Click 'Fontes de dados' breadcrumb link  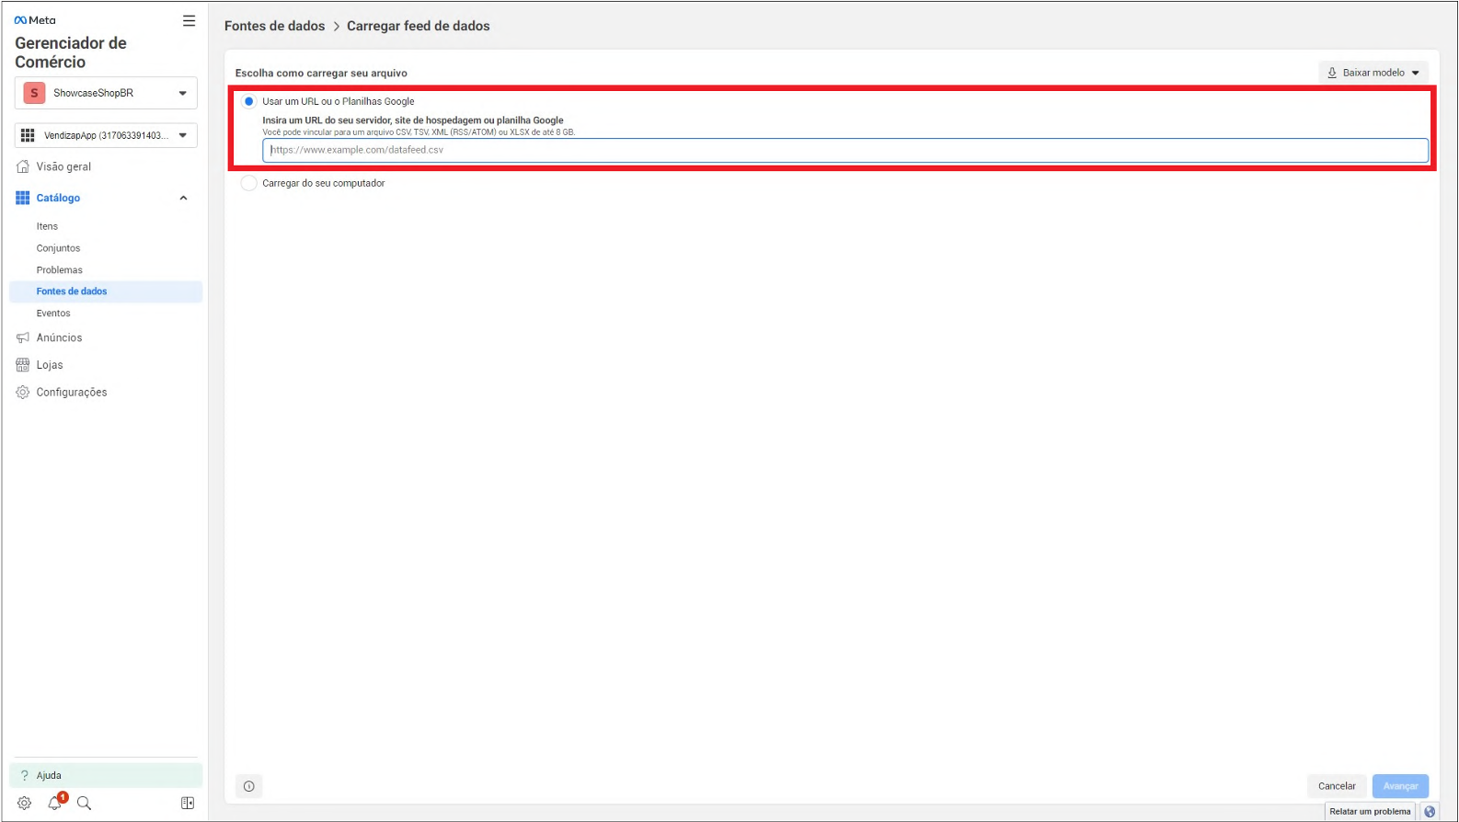274,26
